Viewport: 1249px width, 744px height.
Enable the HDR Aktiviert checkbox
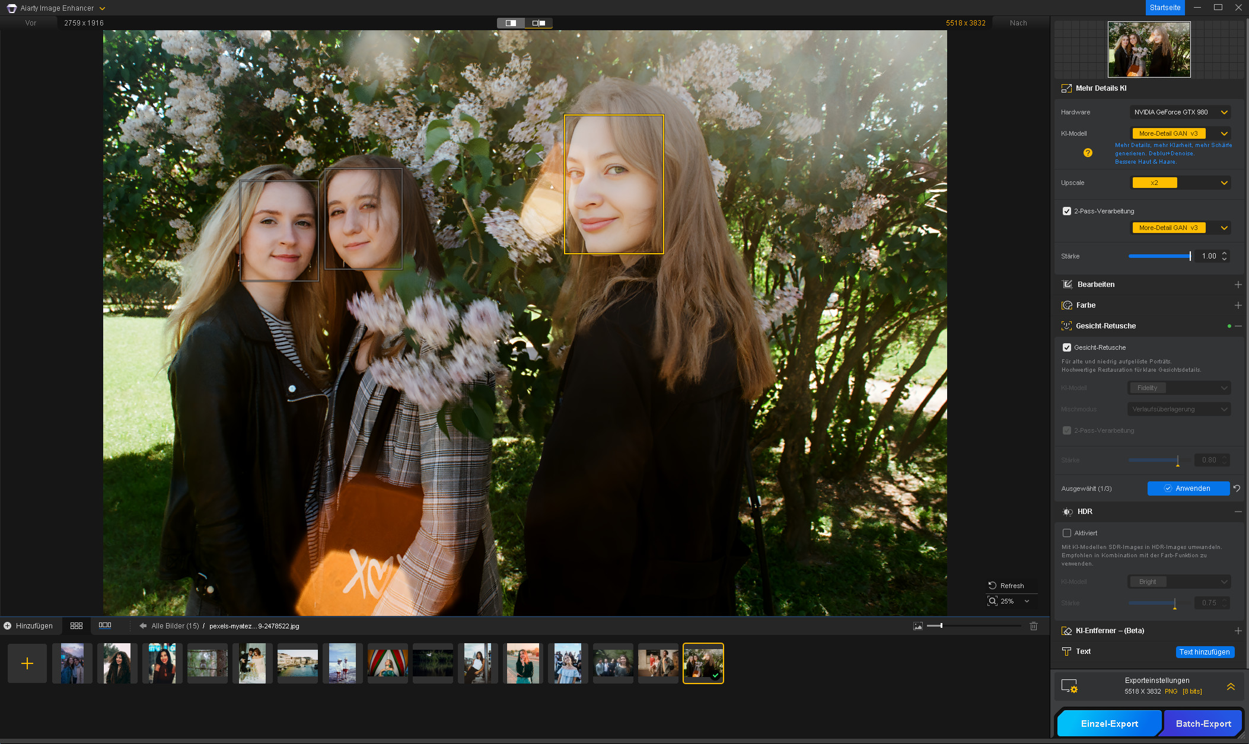(1067, 533)
